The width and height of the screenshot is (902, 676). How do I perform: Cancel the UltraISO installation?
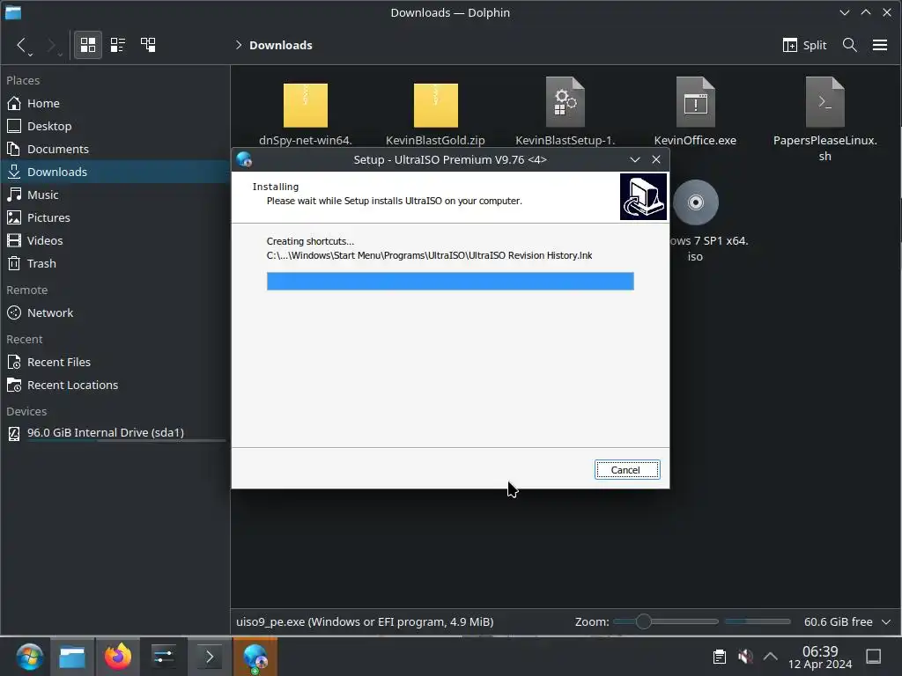click(x=626, y=470)
